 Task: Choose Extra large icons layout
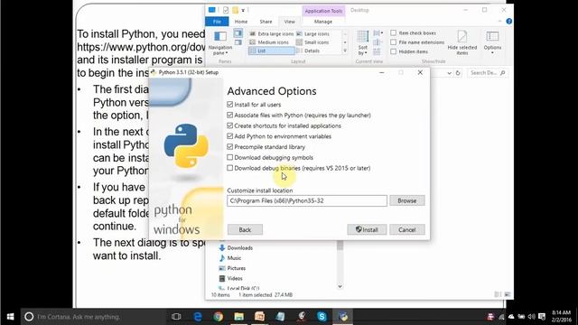[x=272, y=34]
